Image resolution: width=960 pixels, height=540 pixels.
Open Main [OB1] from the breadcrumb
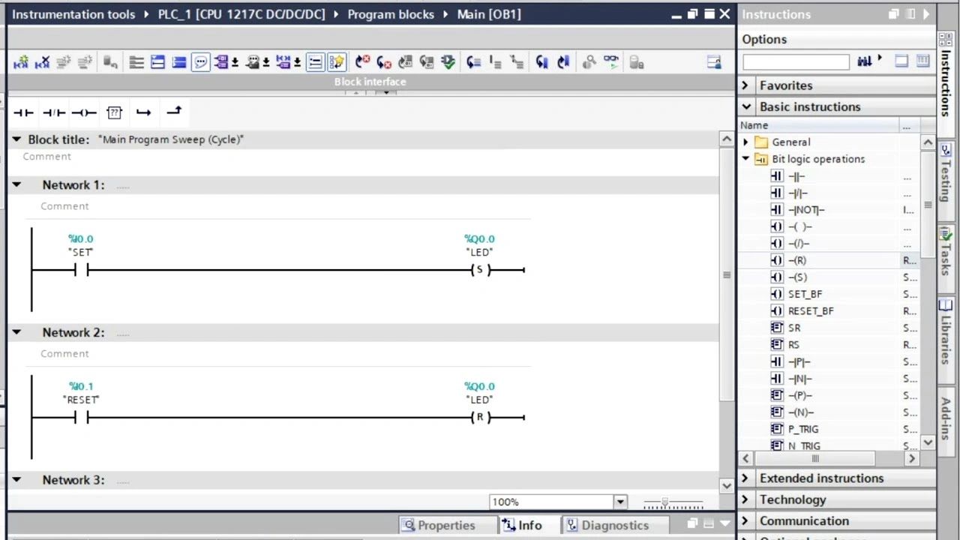pyautogui.click(x=488, y=13)
